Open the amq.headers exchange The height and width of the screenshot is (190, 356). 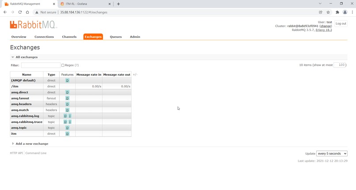(x=21, y=104)
